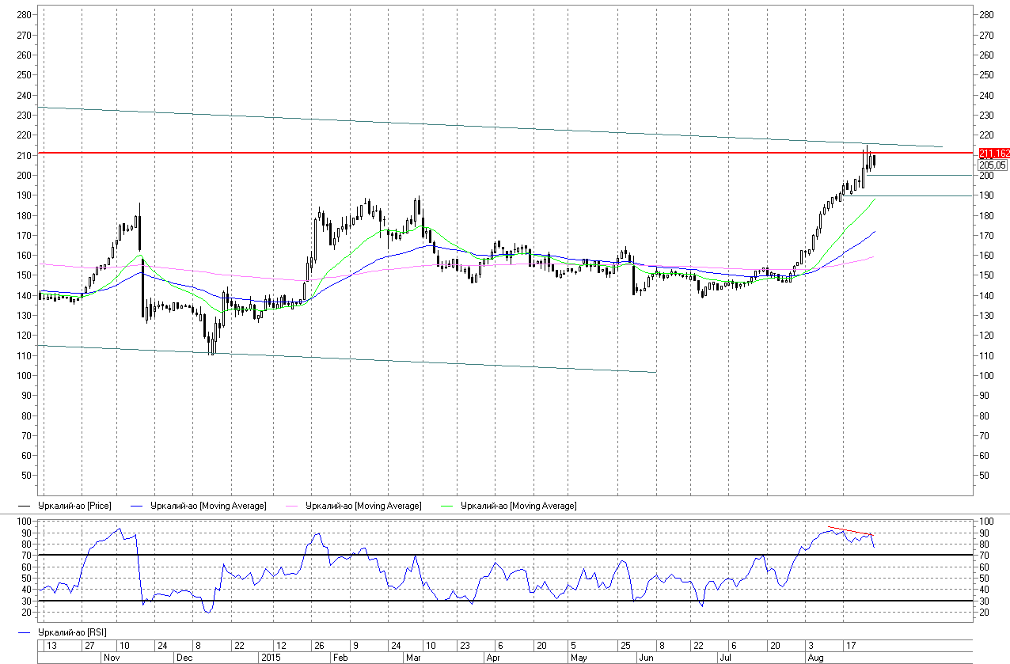1010x664 pixels.
Task: Select the 205.05 current price label
Action: coord(992,165)
